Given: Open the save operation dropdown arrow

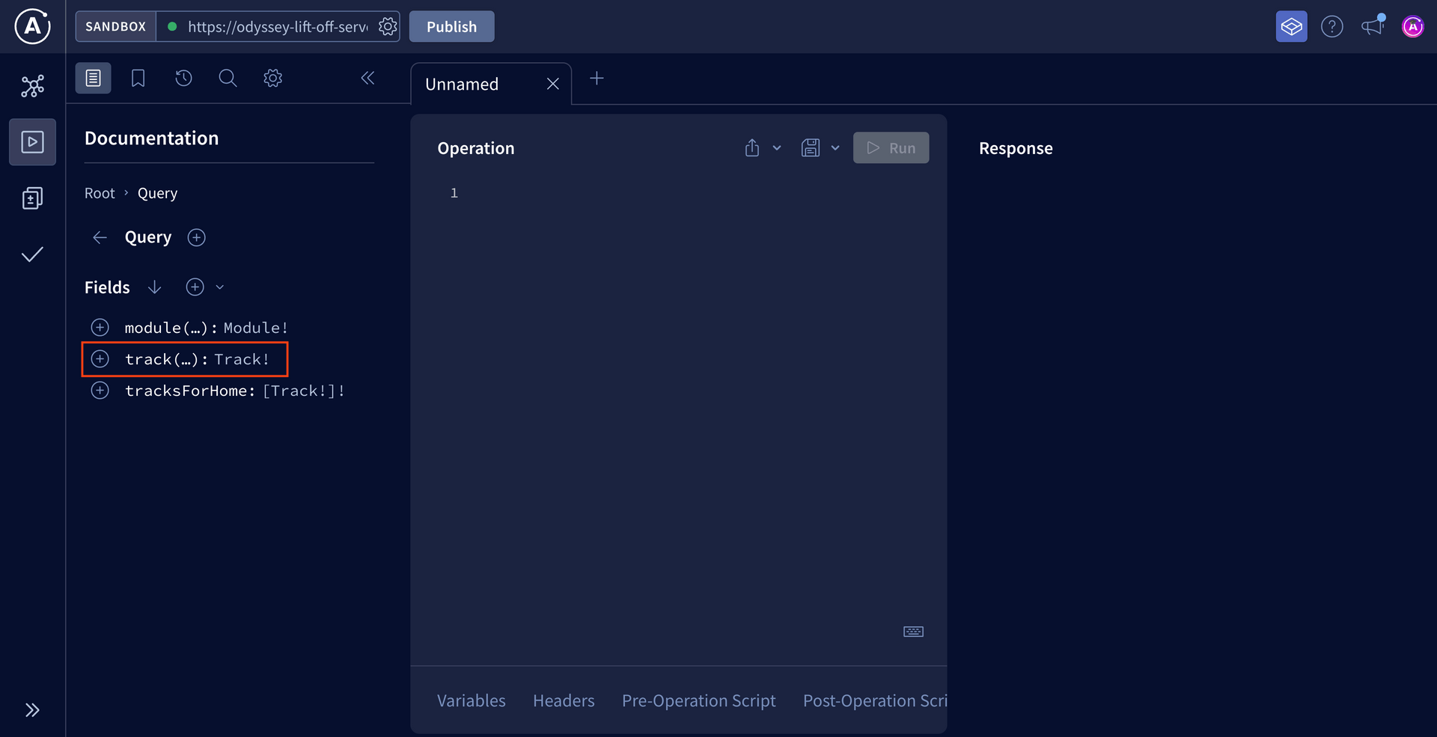Looking at the screenshot, I should [835, 148].
